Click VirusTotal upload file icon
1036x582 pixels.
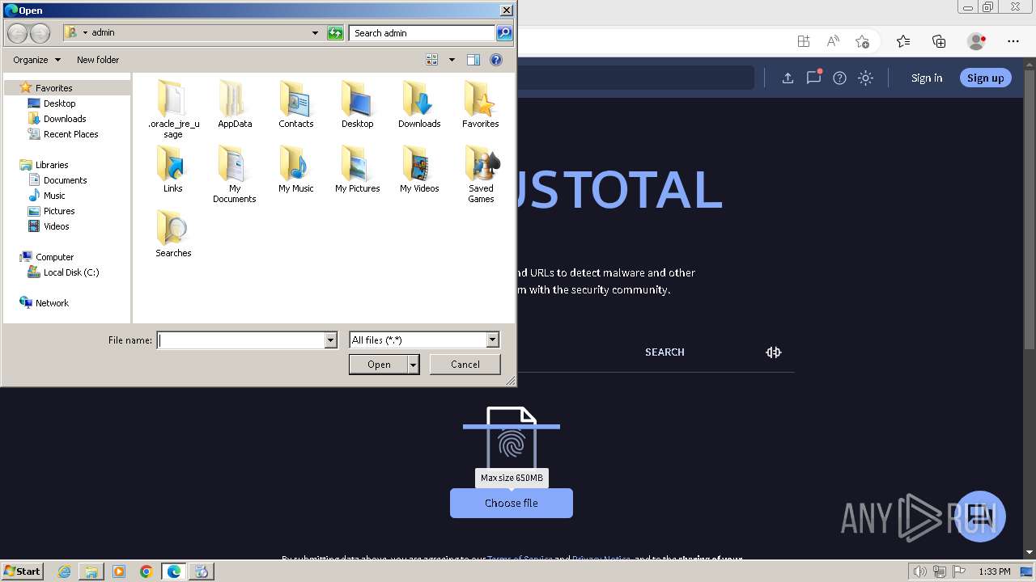click(788, 78)
